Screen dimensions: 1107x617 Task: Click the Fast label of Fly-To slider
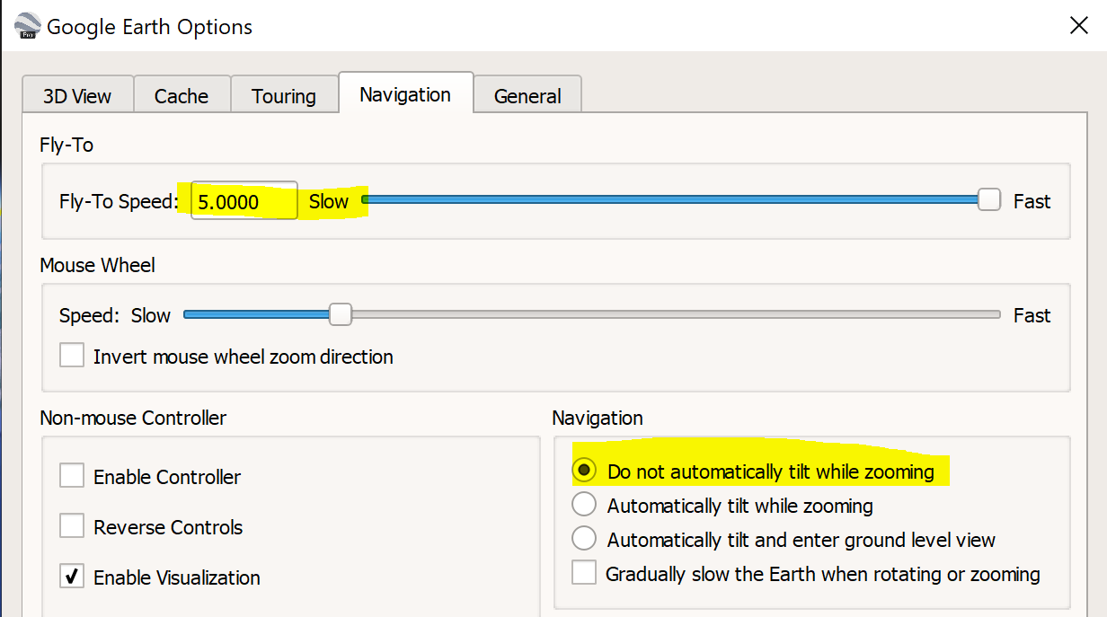[x=1032, y=201]
